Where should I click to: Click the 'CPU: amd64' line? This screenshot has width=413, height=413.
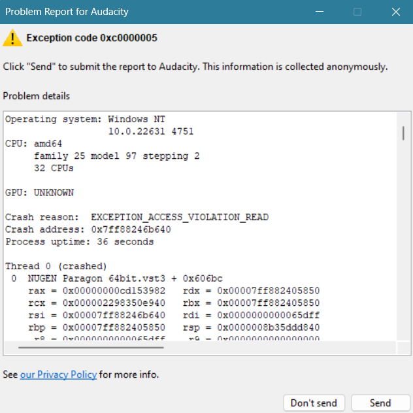[33, 144]
